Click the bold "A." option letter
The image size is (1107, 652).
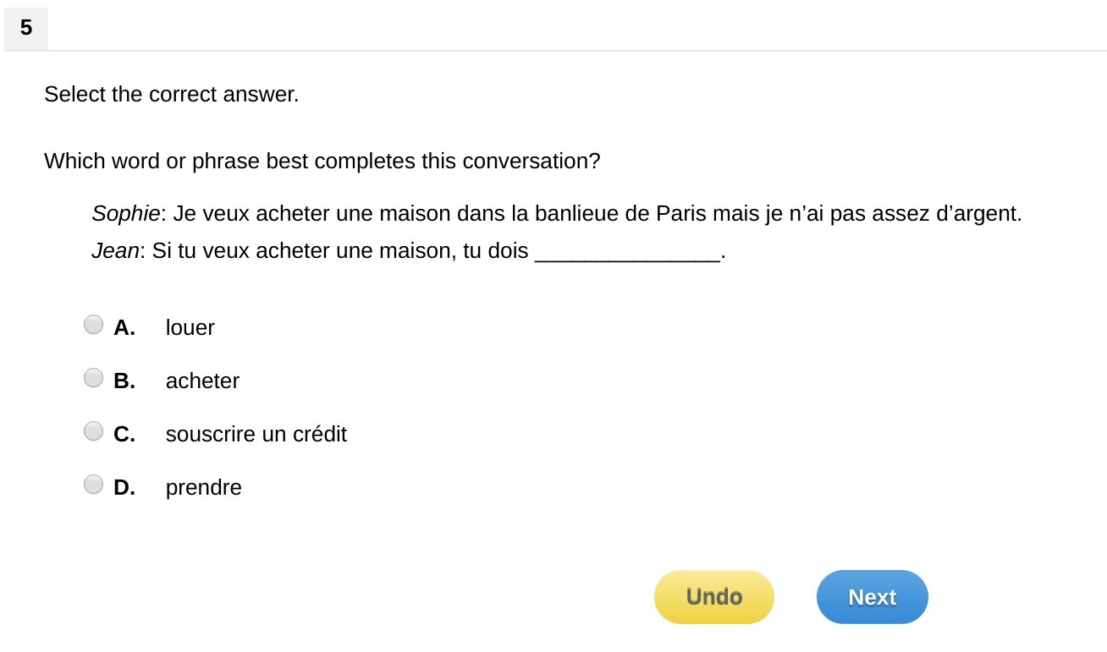point(124,328)
